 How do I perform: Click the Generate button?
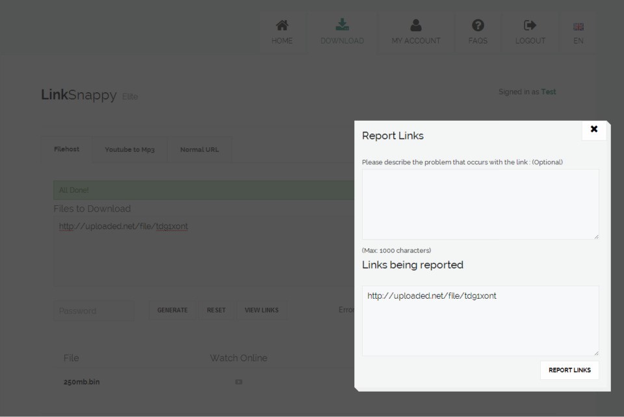point(172,310)
